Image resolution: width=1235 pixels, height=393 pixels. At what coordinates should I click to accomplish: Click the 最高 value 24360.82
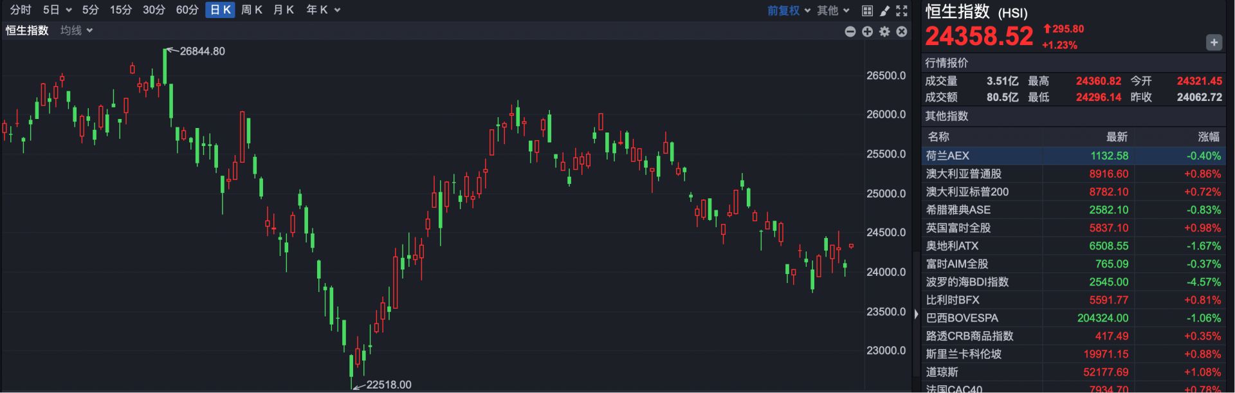(x=1099, y=81)
